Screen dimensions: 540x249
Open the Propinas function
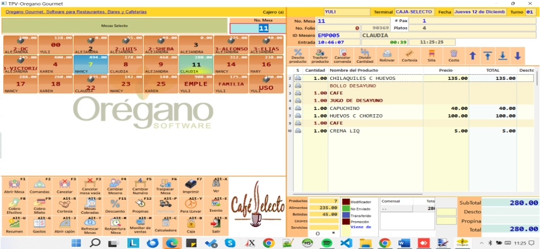[x=140, y=205]
